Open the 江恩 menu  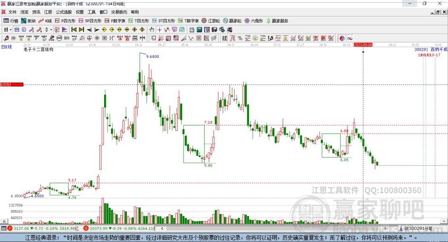coord(48,12)
